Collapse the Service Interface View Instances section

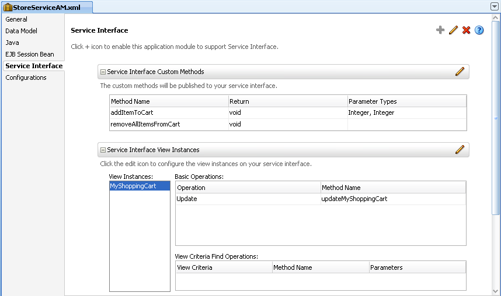[103, 150]
